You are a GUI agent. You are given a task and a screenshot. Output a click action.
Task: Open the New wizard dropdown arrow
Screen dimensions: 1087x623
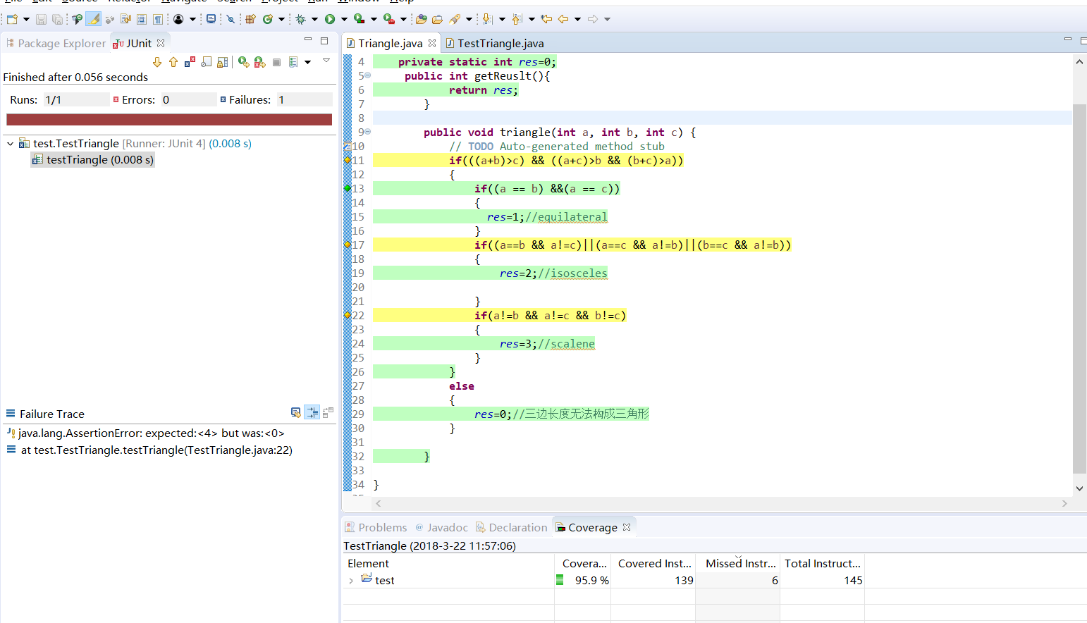tap(27, 19)
